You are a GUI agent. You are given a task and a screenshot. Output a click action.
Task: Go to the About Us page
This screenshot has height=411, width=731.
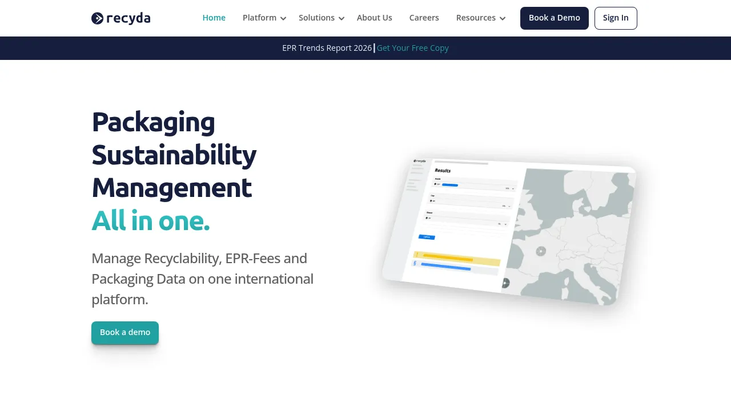[x=375, y=18]
